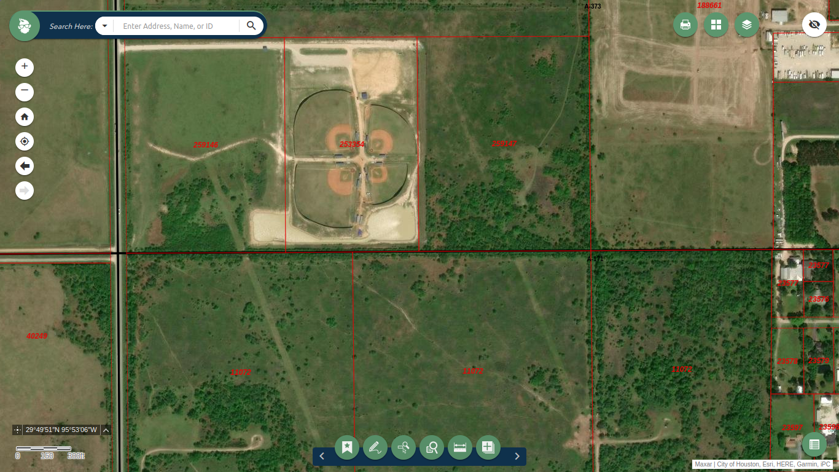Expand the coordinate format options arrow

[x=106, y=430]
